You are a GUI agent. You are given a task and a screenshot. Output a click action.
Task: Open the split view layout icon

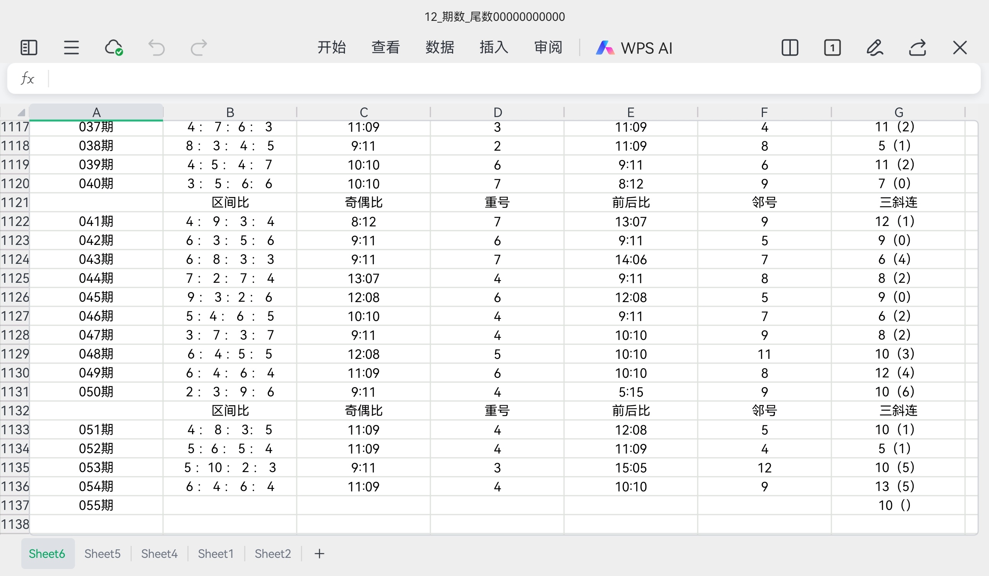(790, 48)
